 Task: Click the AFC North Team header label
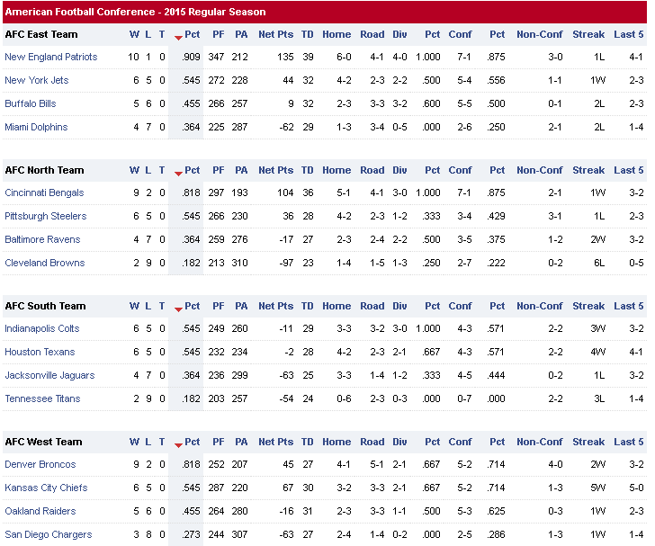[x=44, y=170]
